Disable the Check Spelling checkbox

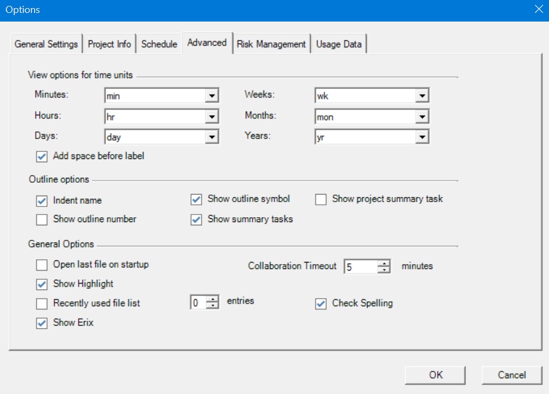point(321,303)
